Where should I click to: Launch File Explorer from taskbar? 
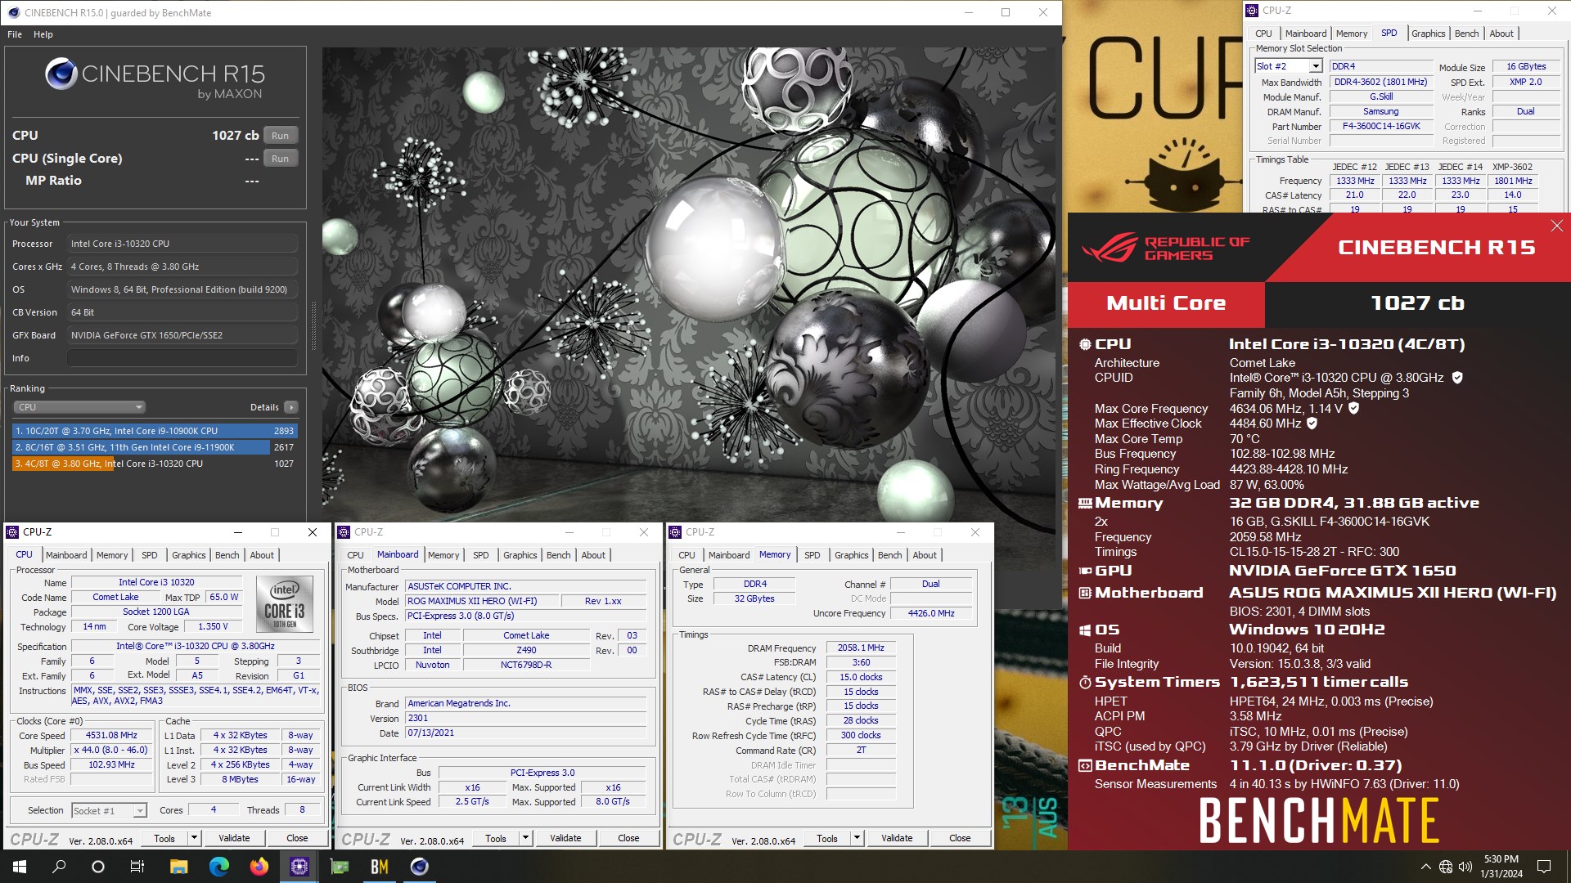tap(178, 867)
